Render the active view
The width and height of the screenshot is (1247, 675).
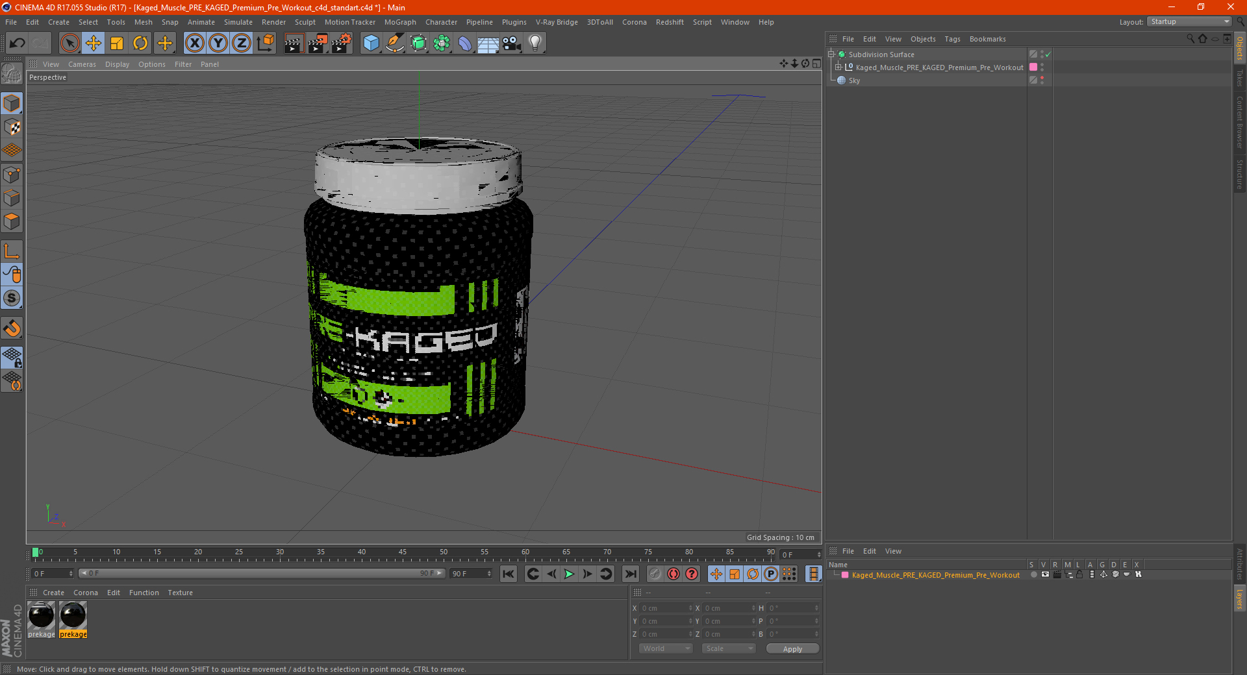coord(294,43)
